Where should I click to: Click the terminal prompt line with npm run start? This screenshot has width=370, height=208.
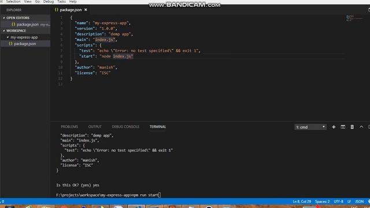[x=108, y=195]
